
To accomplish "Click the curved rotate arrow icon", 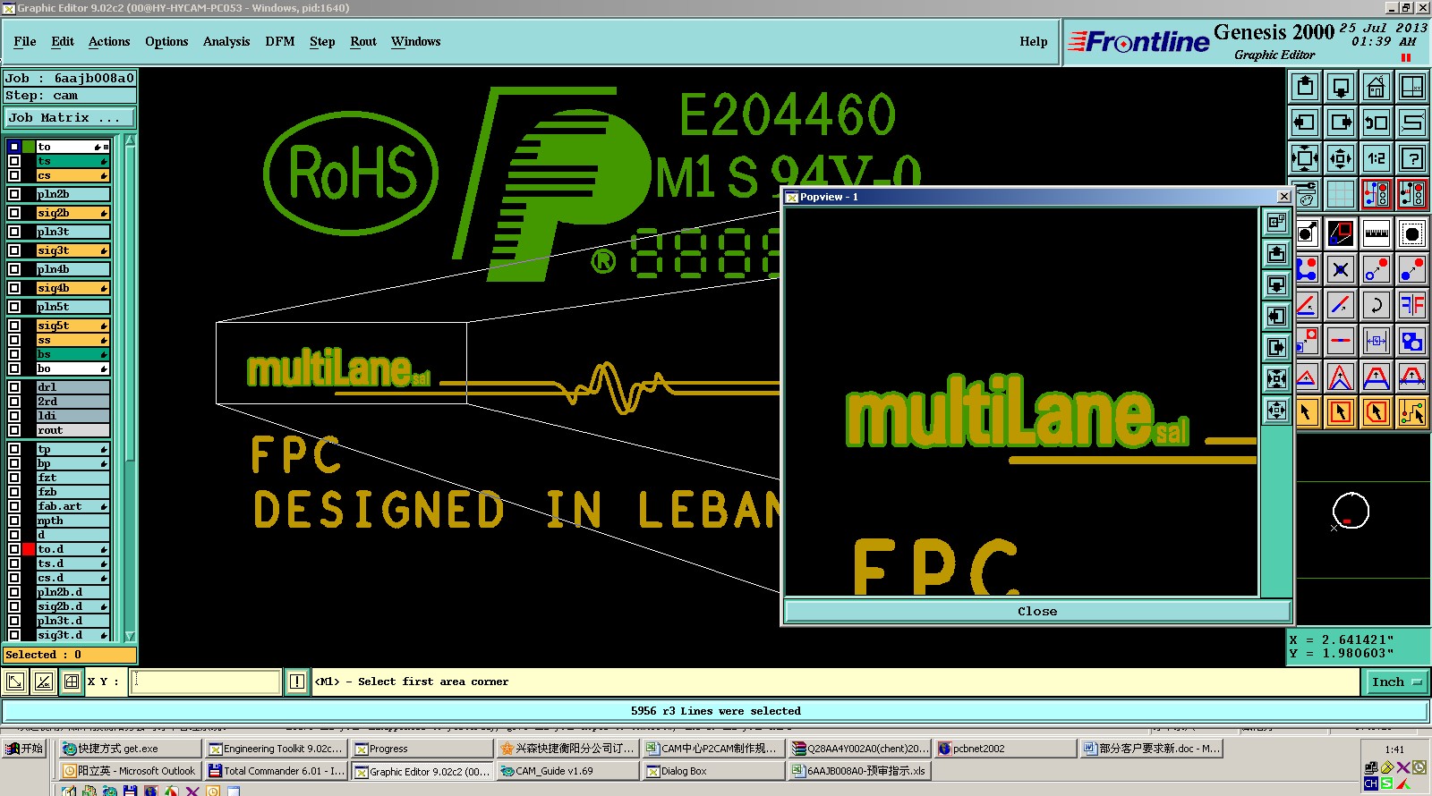I will point(1377,305).
